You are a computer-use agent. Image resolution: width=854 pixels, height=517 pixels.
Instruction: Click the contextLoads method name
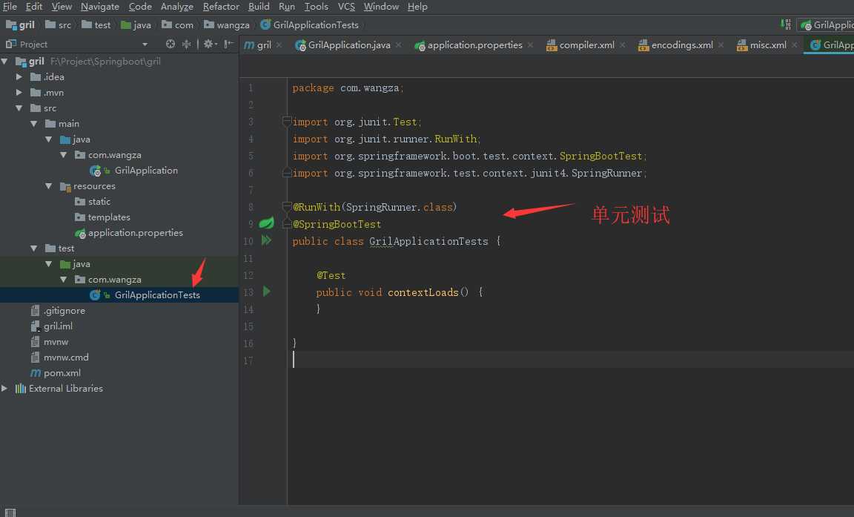(x=423, y=292)
